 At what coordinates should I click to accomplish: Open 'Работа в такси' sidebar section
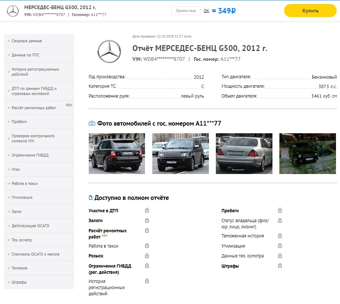point(39,183)
